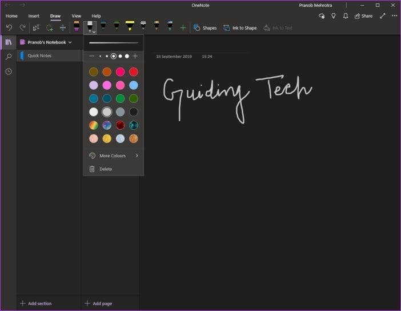Expand the More Colours submenu
This screenshot has width=401, height=311.
click(x=114, y=155)
